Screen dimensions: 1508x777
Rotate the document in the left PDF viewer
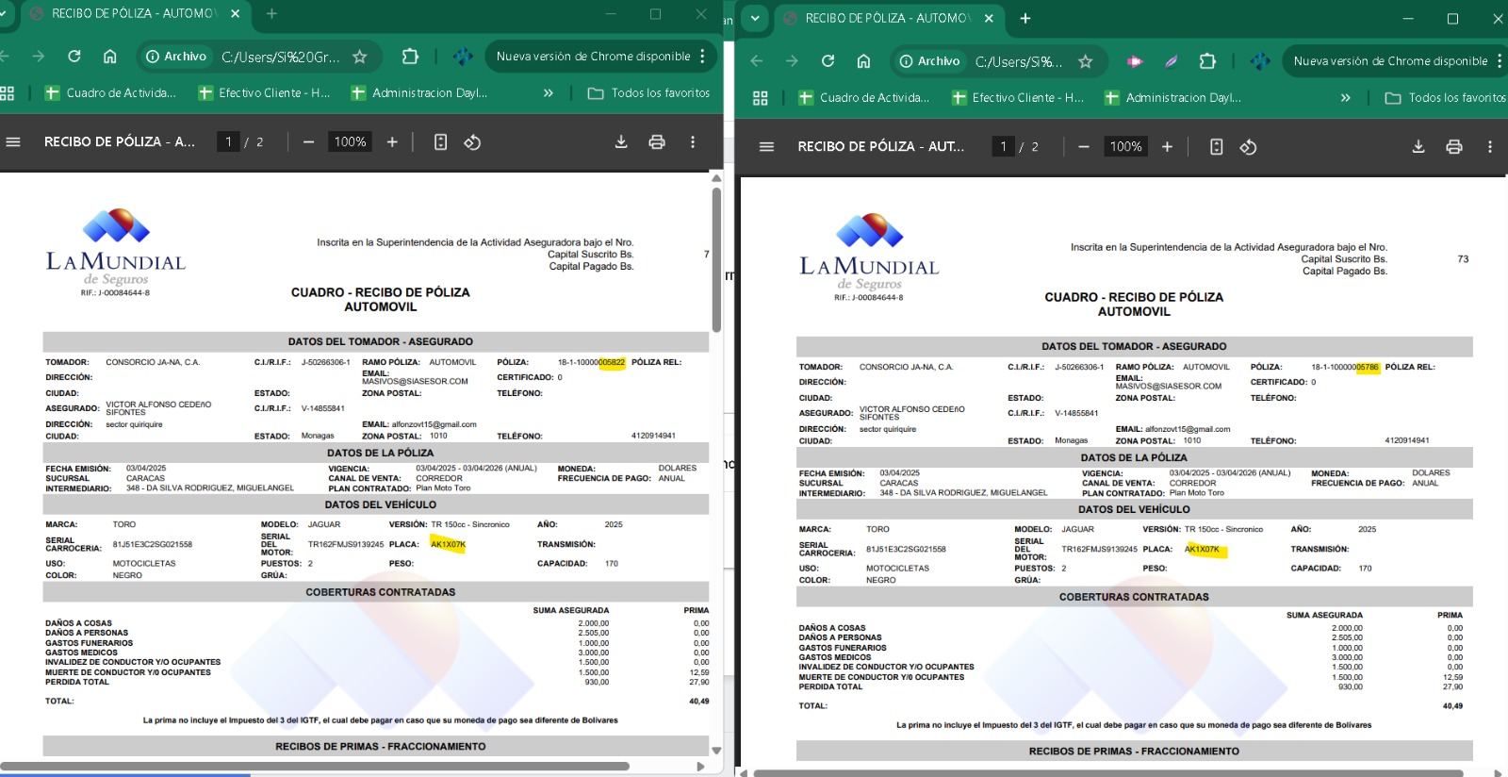click(x=472, y=141)
